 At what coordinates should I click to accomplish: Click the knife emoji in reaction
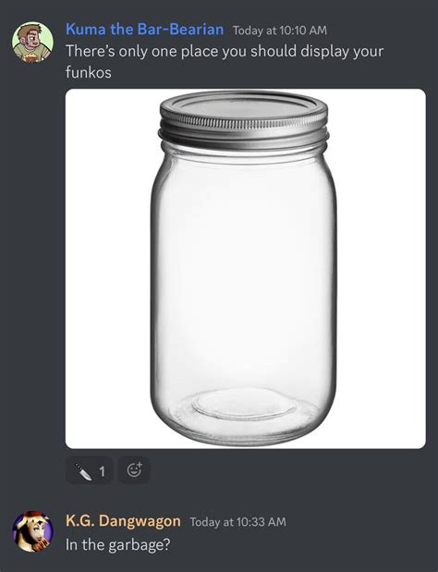[x=83, y=471]
